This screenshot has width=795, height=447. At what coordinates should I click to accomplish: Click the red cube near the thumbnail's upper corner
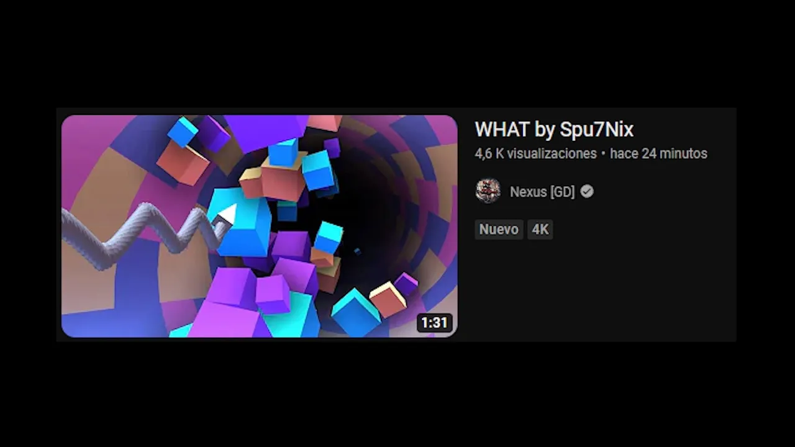(x=183, y=163)
